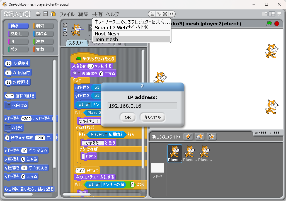Click the 0.05 value in 秒待つ block

[81, 171]
